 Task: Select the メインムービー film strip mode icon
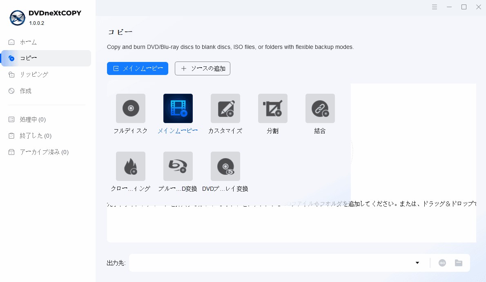click(x=178, y=108)
